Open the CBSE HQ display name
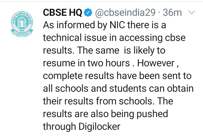 62,13
